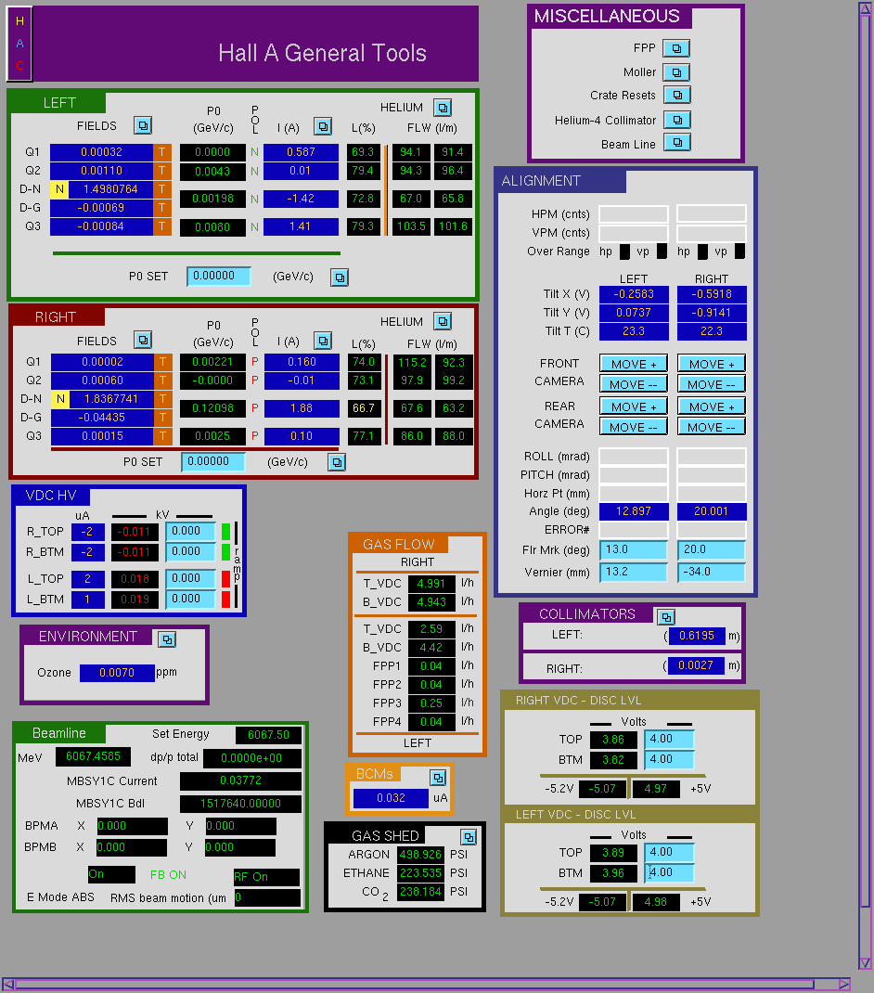
Task: Click RIGHT FRONT CAMERA MOVE + button
Action: (712, 364)
